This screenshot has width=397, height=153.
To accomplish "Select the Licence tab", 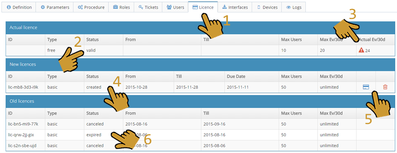I will pos(203,7).
